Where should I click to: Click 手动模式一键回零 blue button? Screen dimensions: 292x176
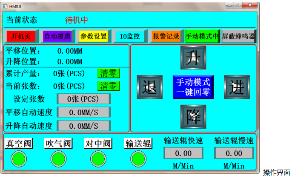[x=193, y=87]
